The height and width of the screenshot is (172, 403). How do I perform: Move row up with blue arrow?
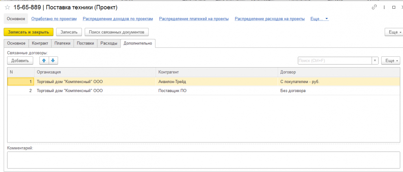44,61
